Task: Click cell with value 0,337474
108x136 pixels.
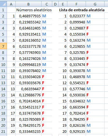Action: point(77,65)
